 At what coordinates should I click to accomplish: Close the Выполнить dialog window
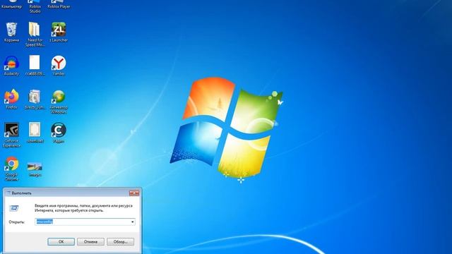click(134, 193)
